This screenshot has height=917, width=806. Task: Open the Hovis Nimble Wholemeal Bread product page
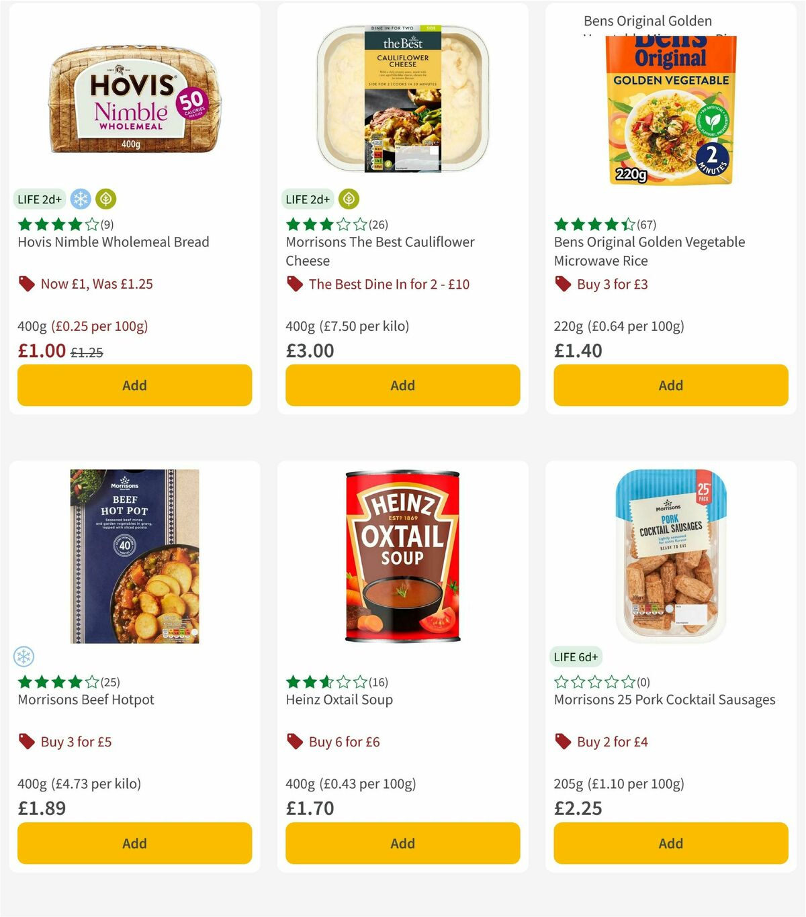[x=113, y=242]
